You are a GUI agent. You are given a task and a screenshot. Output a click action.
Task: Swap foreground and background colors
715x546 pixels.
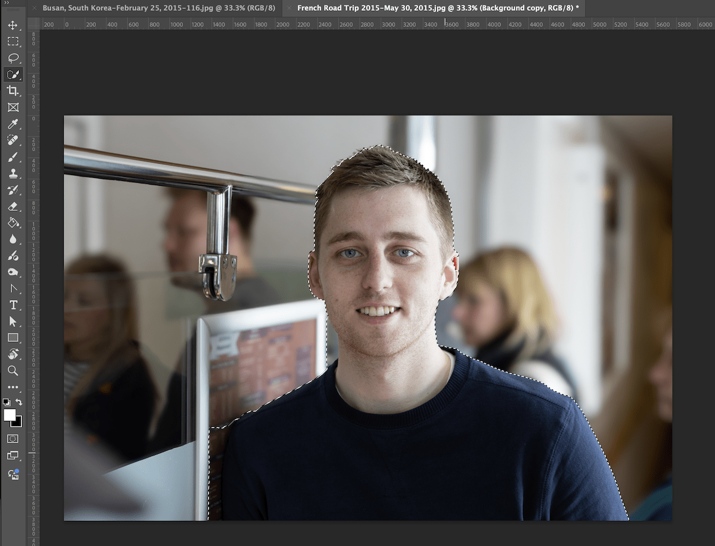(19, 403)
